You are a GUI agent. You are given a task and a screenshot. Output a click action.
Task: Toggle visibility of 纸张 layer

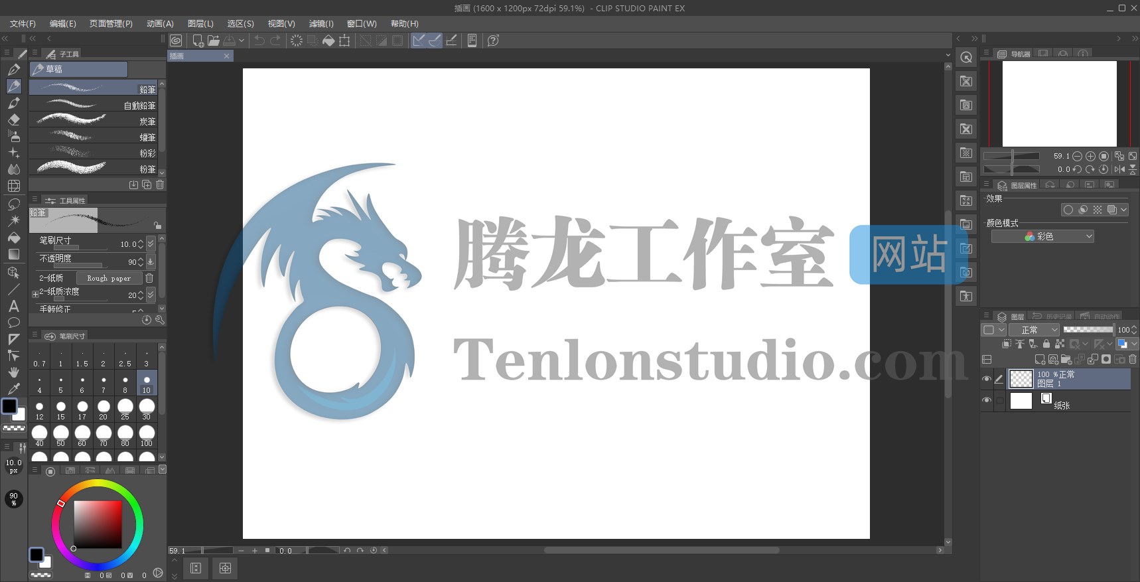click(987, 400)
